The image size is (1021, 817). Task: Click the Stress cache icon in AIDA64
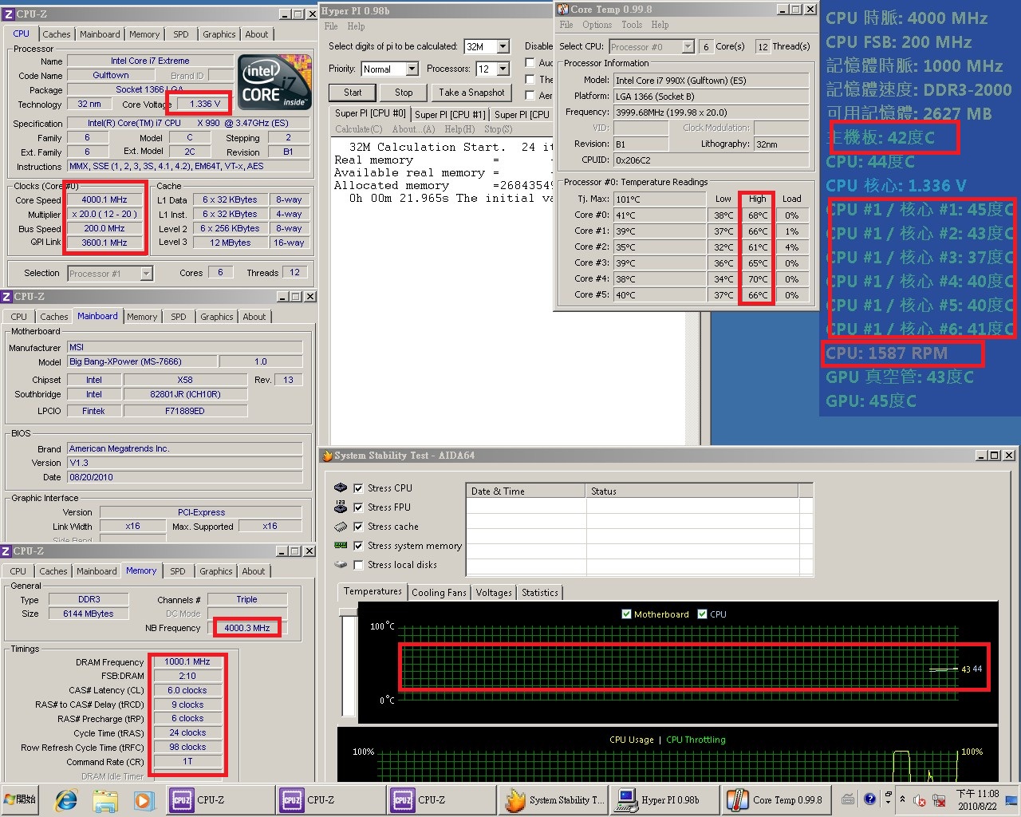(341, 527)
